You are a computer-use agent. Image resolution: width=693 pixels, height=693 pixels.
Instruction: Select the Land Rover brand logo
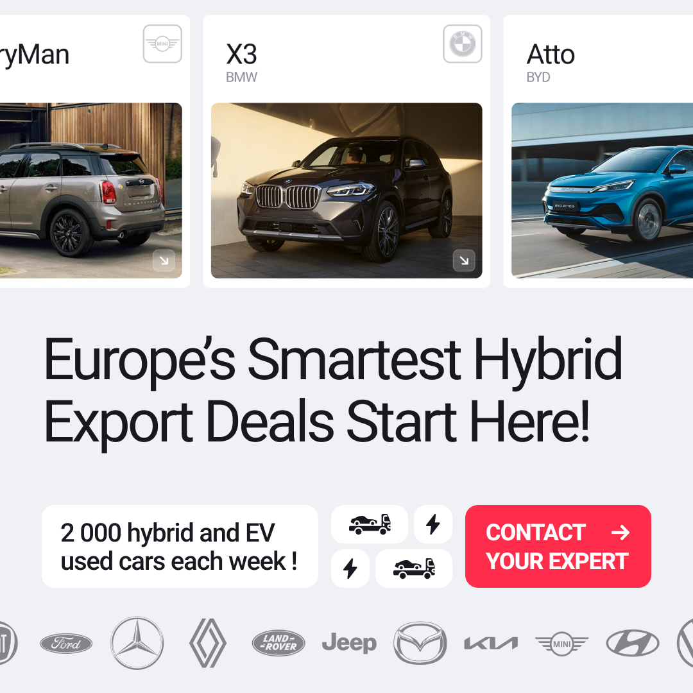point(278,643)
